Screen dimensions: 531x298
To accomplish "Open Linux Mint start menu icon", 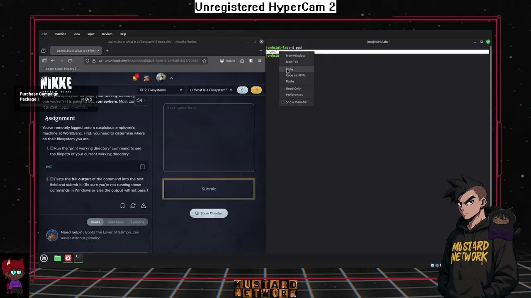I will (44, 258).
